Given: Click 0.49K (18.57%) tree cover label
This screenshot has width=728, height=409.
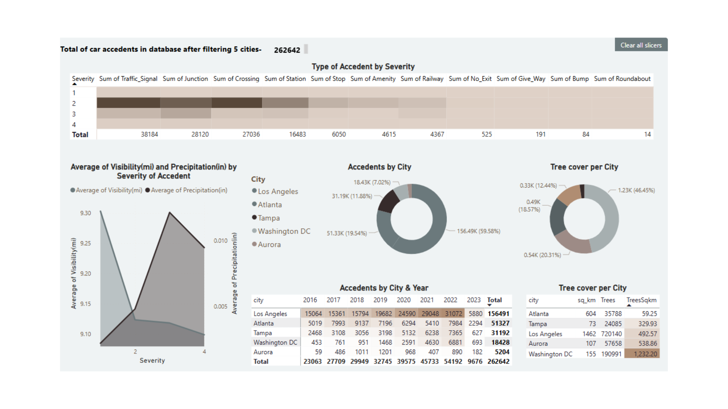Looking at the screenshot, I should pyautogui.click(x=530, y=206).
